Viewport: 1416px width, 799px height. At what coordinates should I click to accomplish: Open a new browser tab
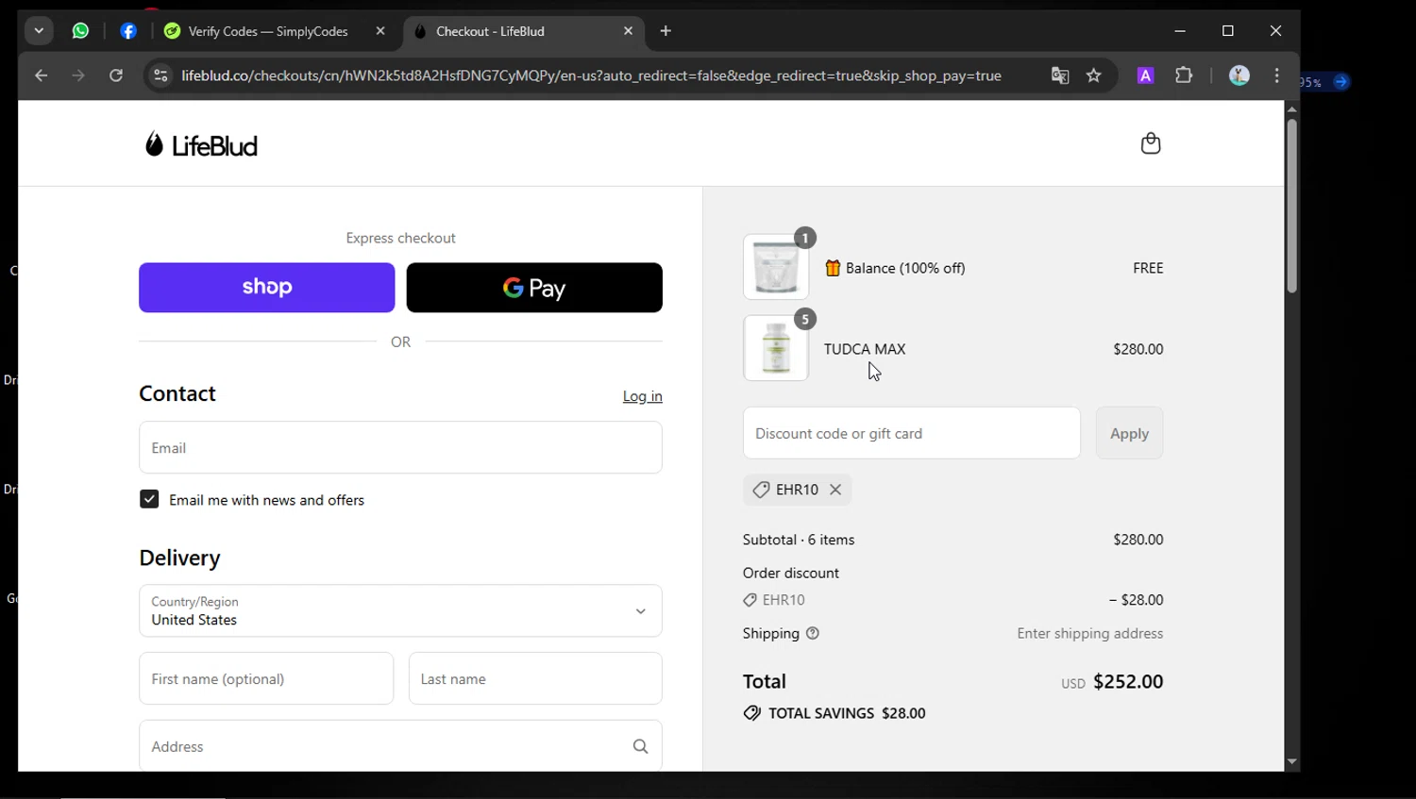coord(666,31)
